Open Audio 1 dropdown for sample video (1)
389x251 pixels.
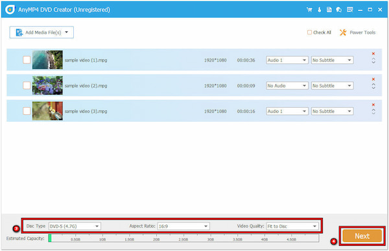287,60
